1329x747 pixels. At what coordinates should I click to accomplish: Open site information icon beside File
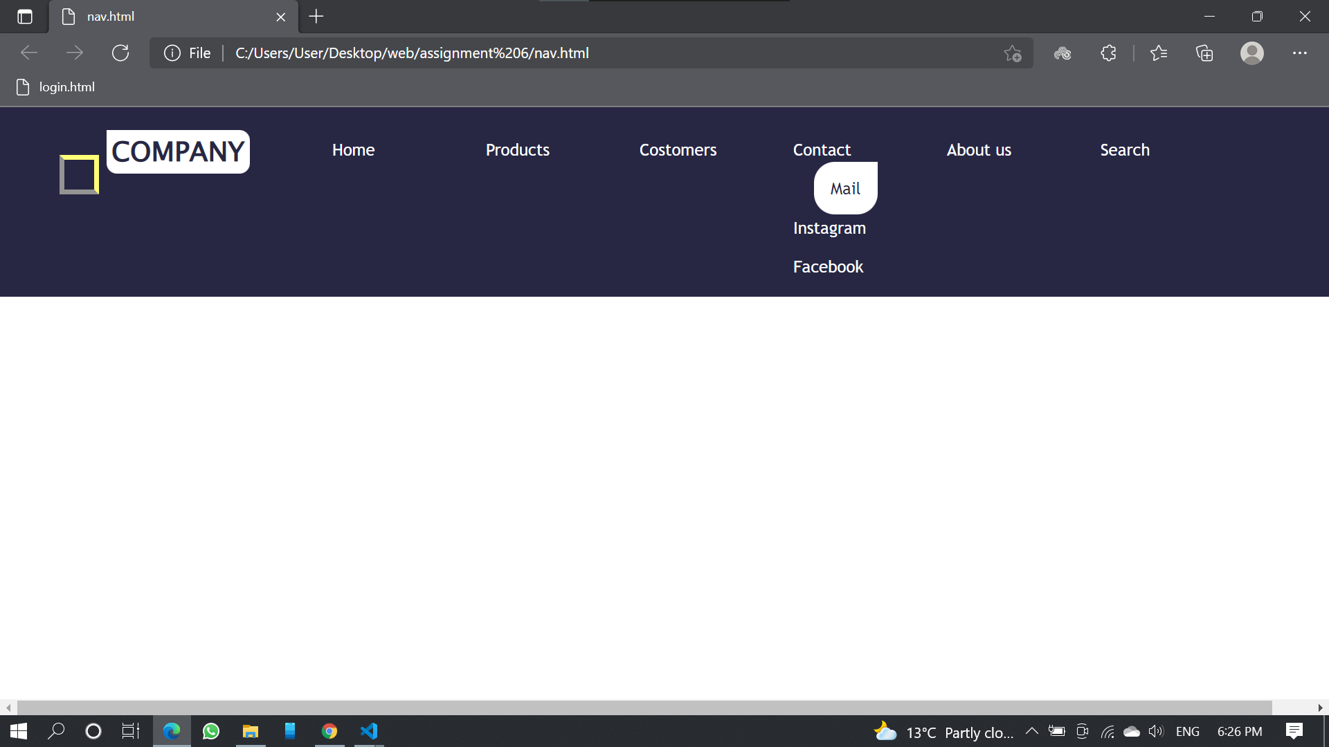tap(172, 53)
